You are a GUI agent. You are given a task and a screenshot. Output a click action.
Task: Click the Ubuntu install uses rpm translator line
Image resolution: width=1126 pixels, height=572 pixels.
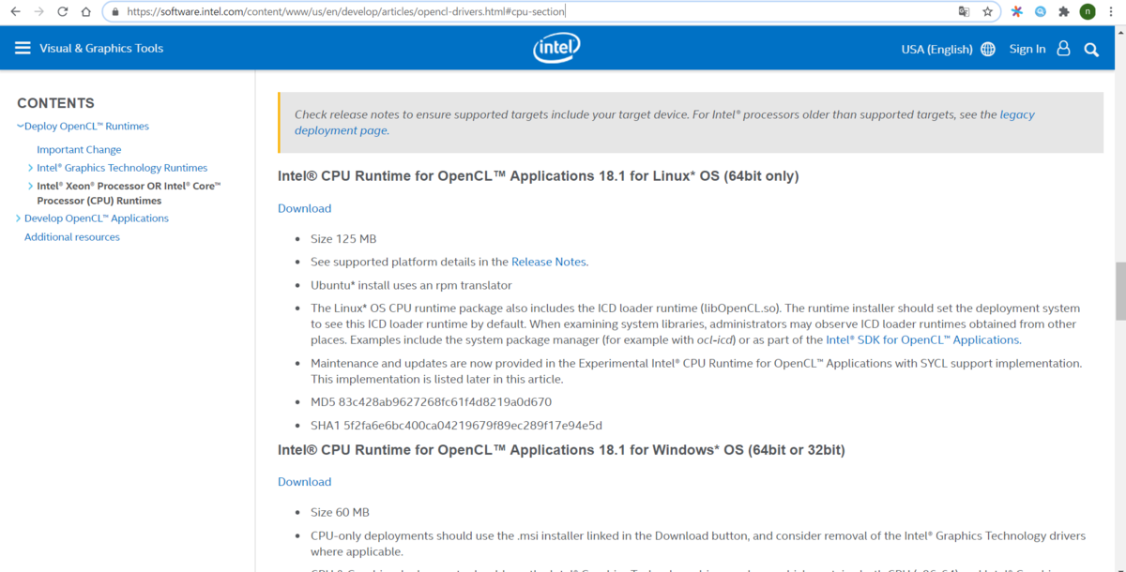pyautogui.click(x=411, y=285)
